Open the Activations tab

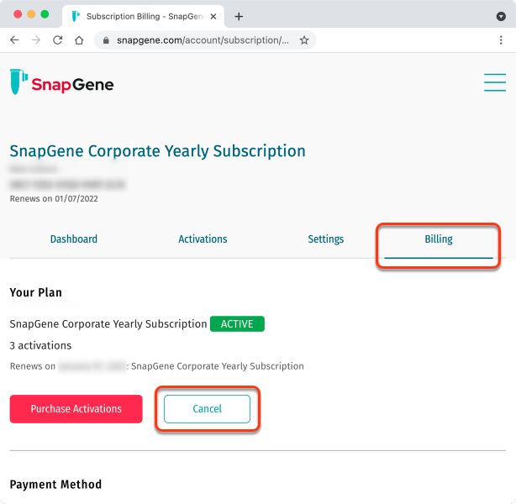coord(203,239)
